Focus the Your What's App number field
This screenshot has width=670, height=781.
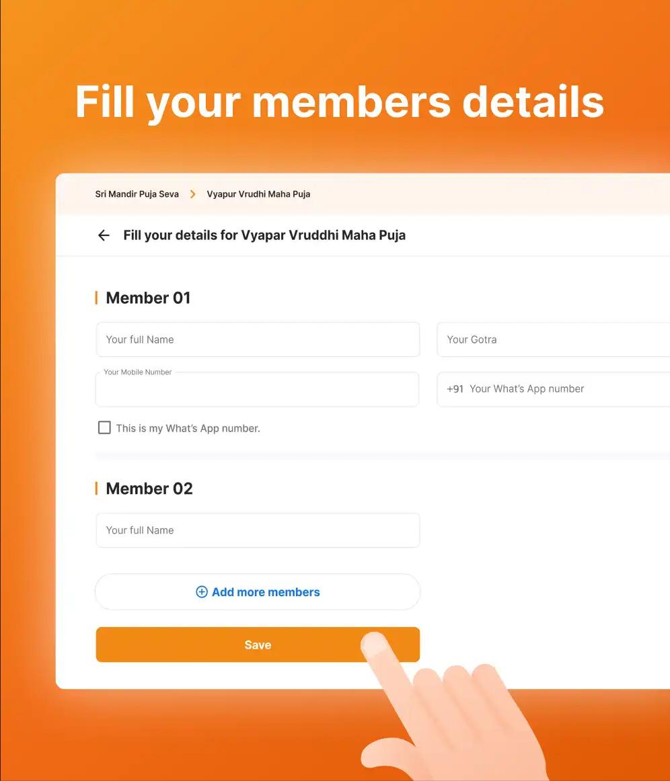[565, 388]
